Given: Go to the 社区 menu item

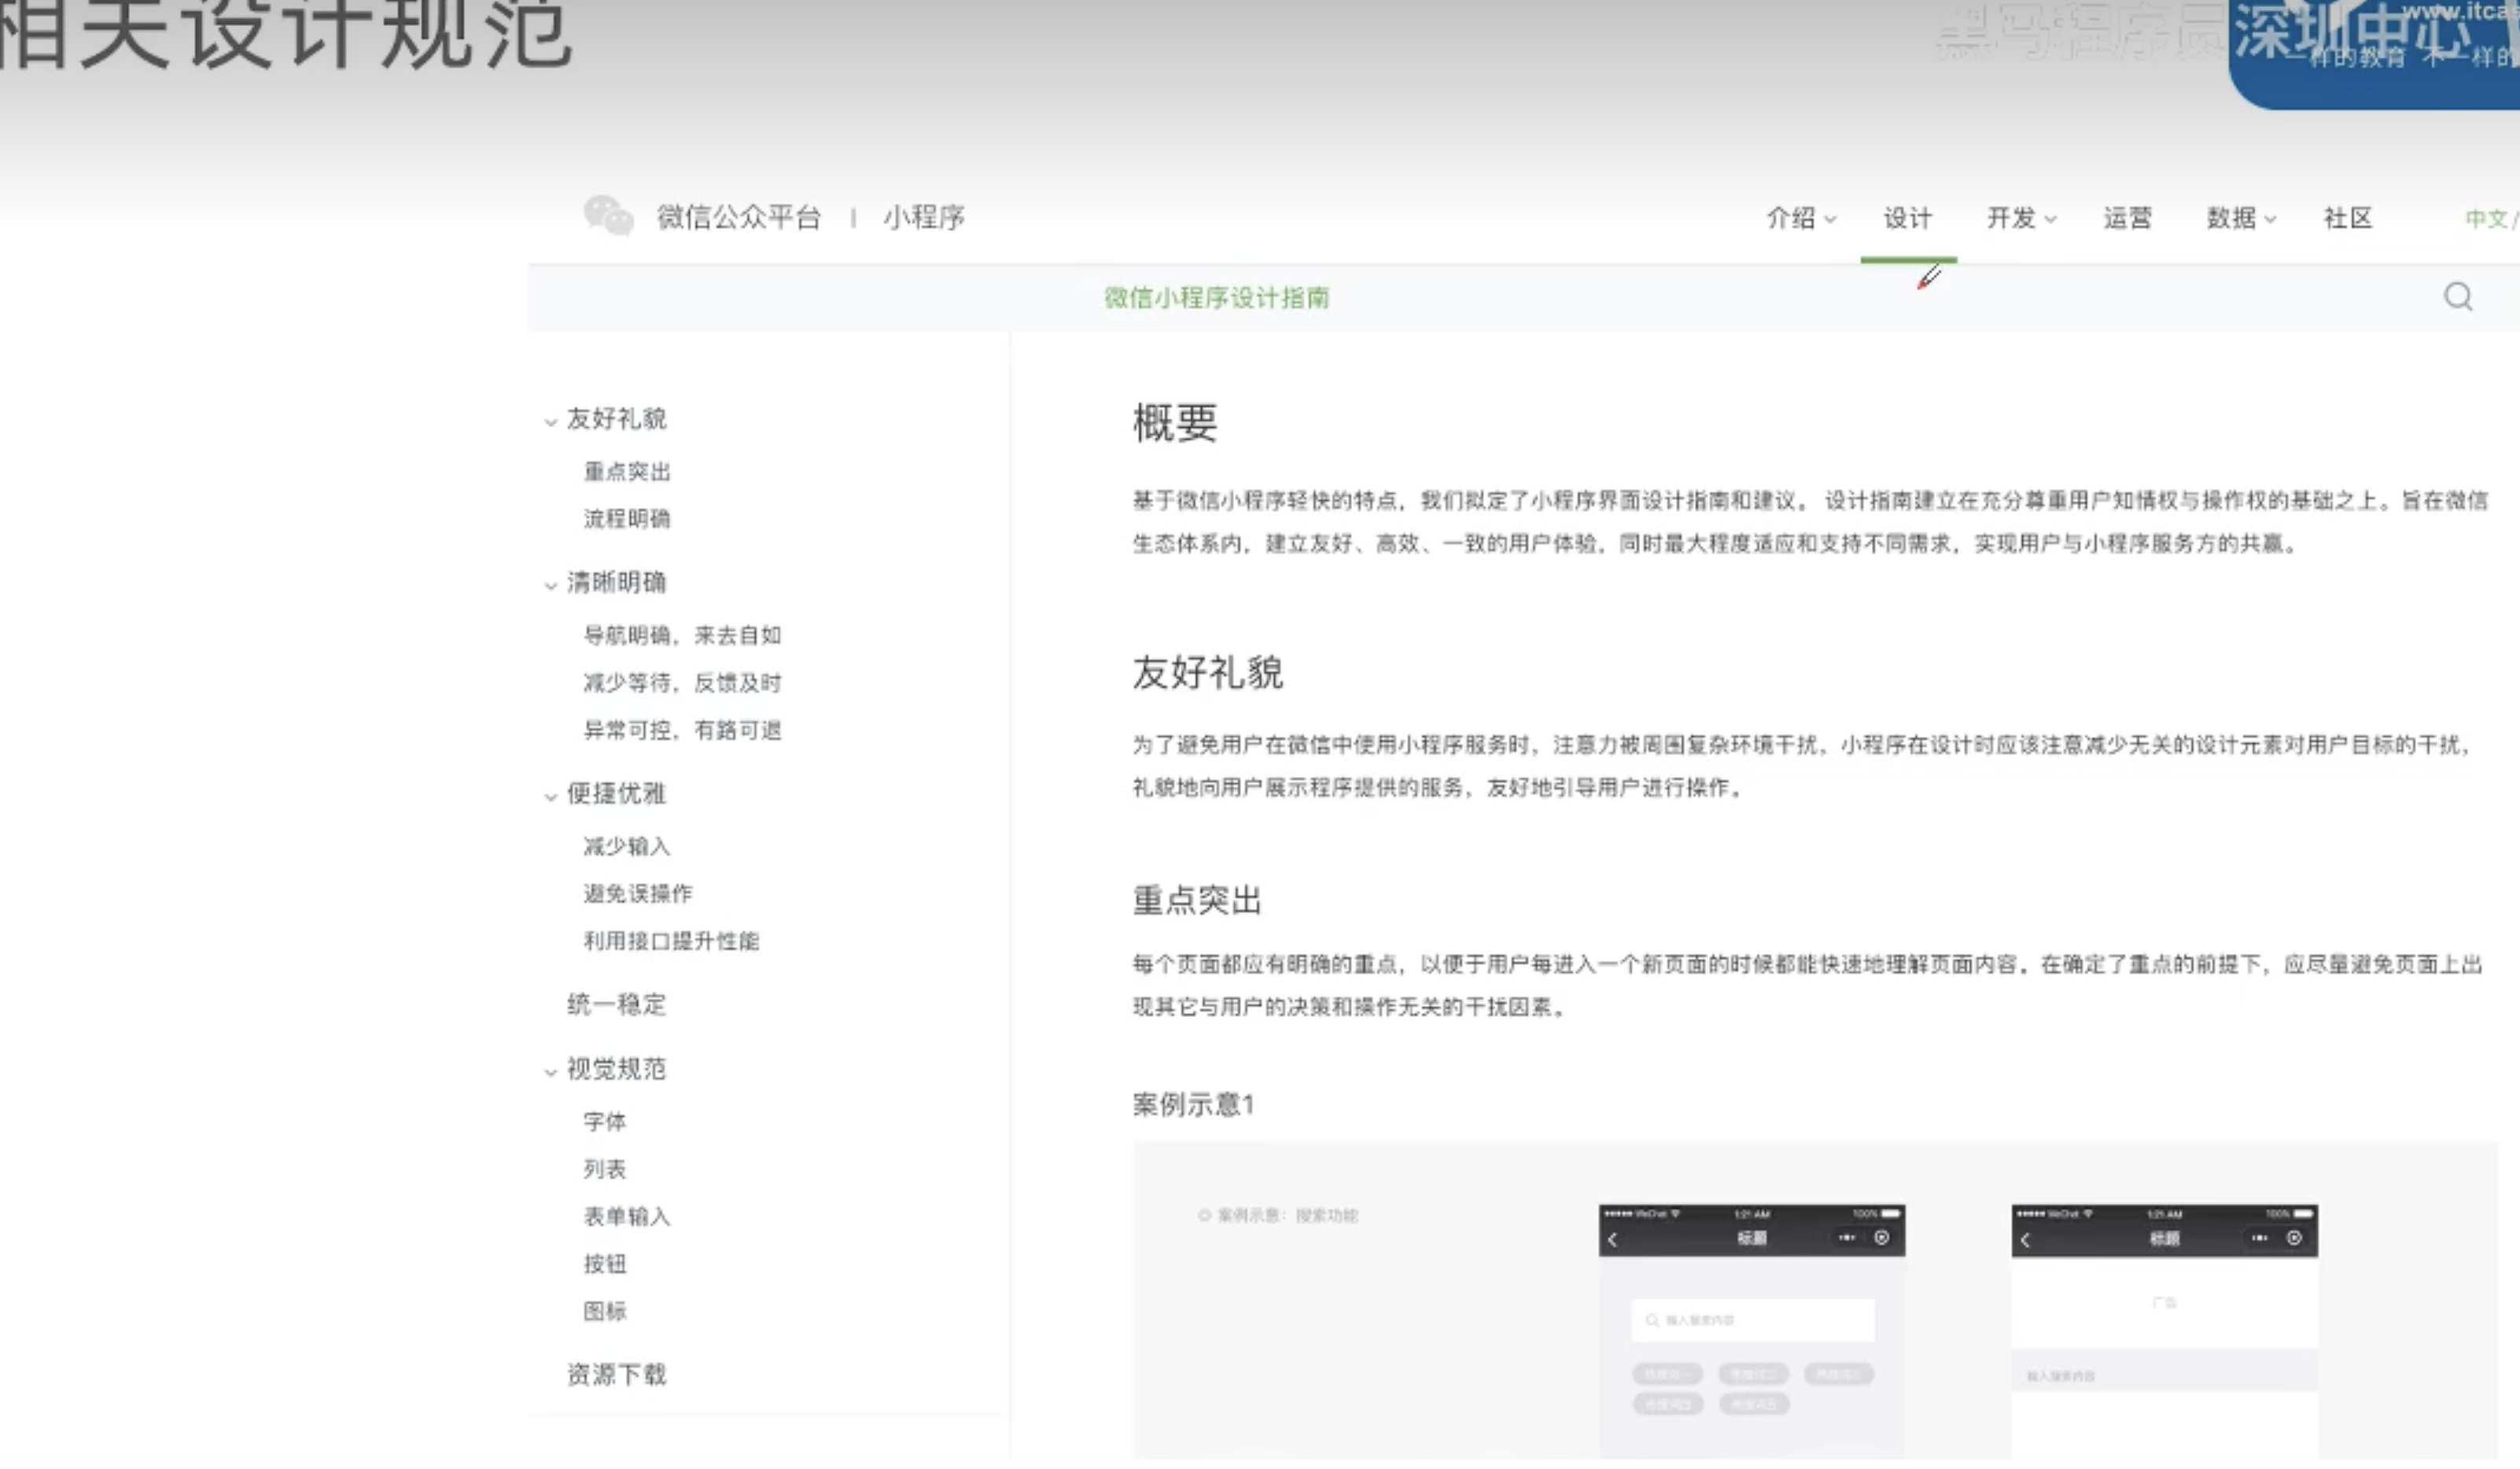Looking at the screenshot, I should click(x=2347, y=218).
